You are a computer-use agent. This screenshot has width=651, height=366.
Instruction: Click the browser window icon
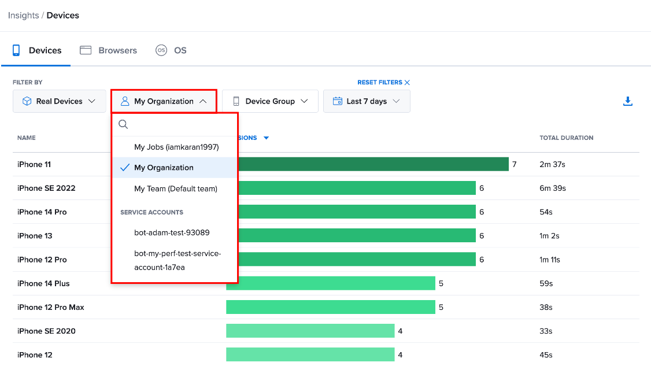point(86,50)
